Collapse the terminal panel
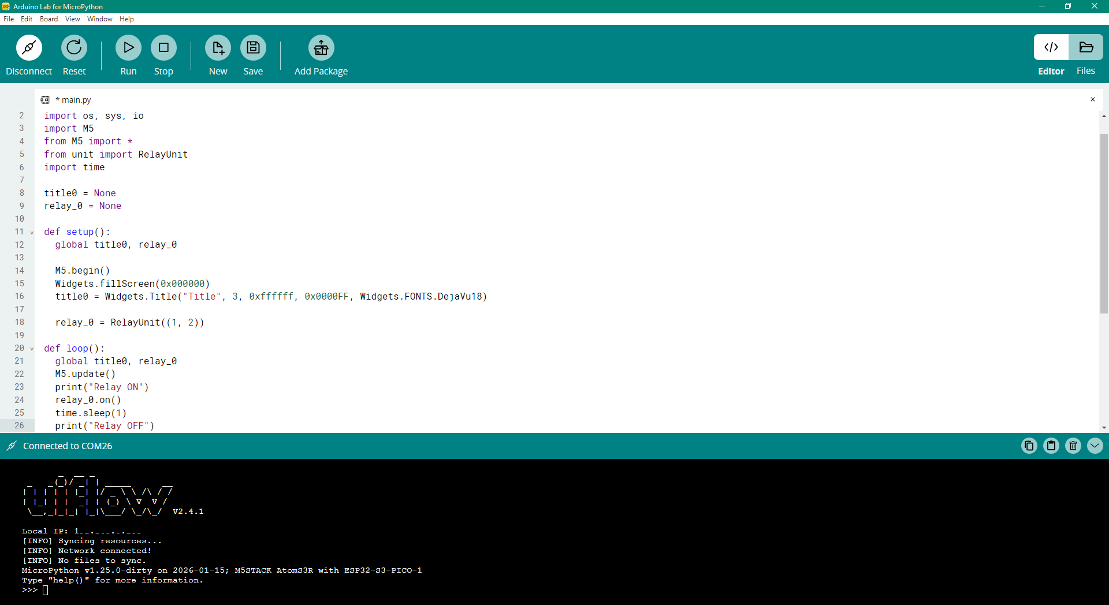Image resolution: width=1109 pixels, height=605 pixels. click(x=1095, y=446)
